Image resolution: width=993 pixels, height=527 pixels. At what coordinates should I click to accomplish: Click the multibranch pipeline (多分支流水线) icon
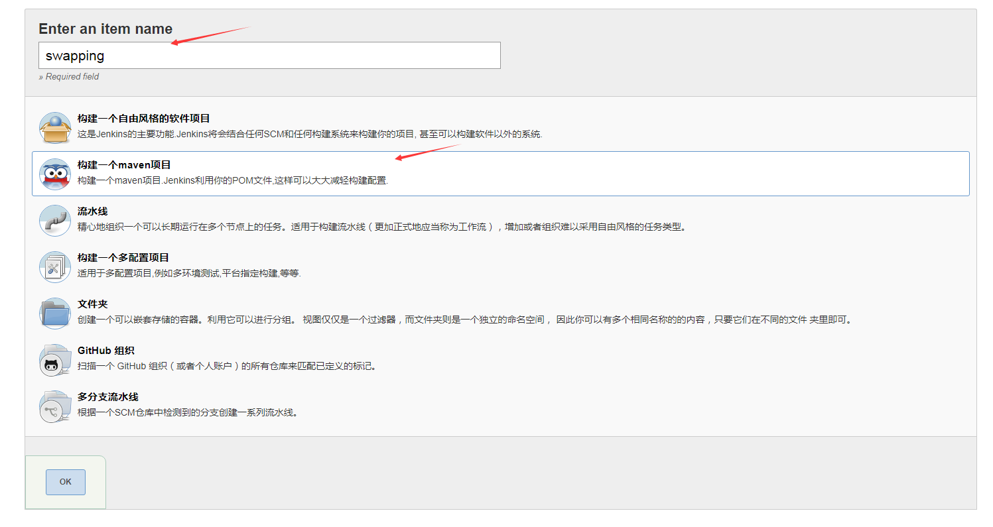coord(55,406)
